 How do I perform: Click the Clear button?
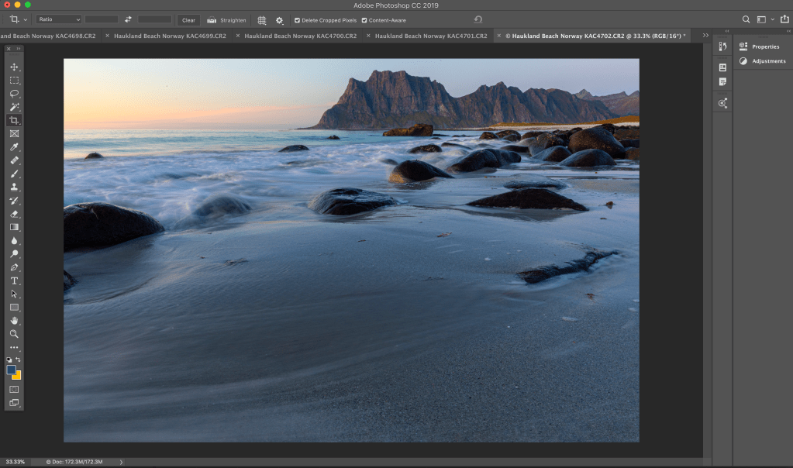188,20
